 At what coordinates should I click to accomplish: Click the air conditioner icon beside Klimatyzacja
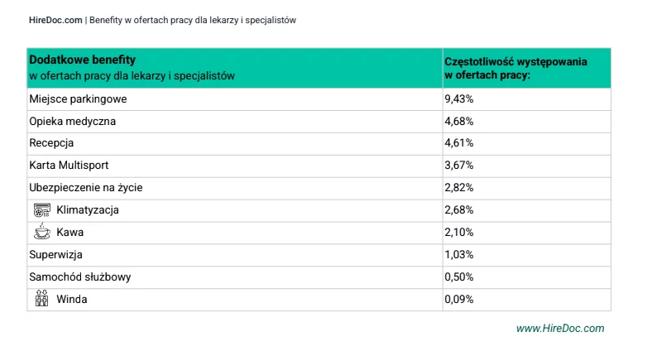coord(42,210)
